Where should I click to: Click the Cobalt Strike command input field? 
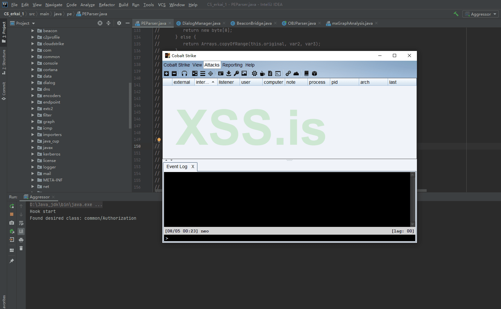coord(290,238)
